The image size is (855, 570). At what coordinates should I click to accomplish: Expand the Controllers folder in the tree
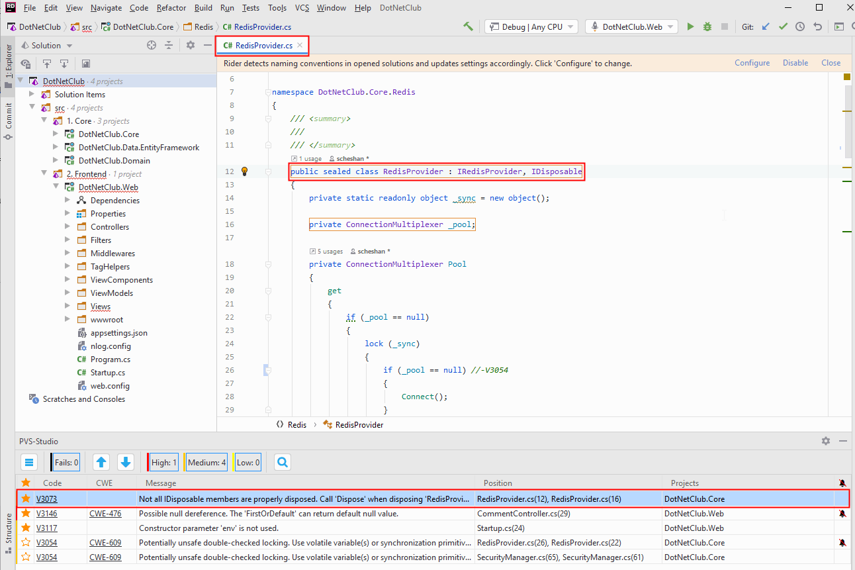click(x=67, y=227)
